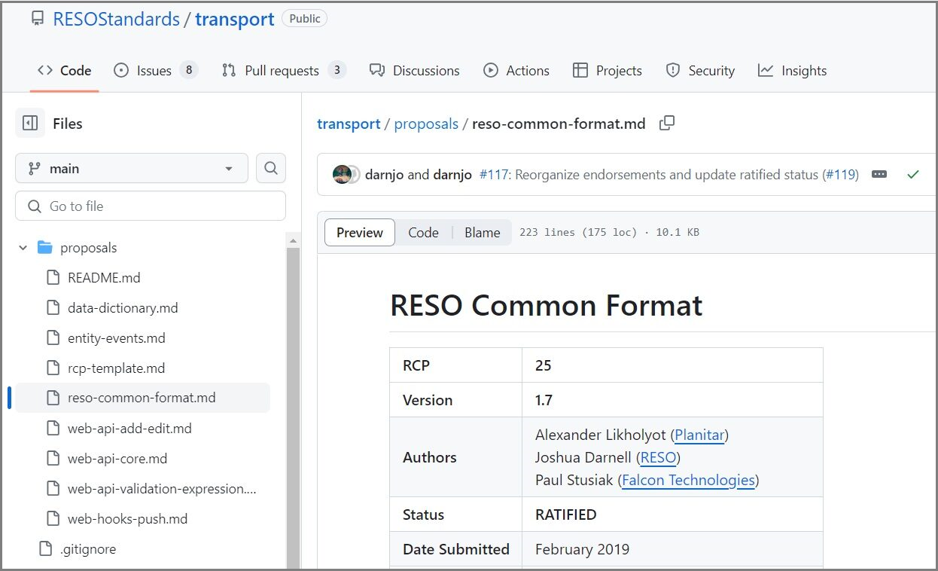The width and height of the screenshot is (938, 571).
Task: Click the Planitar author link
Action: 699,435
